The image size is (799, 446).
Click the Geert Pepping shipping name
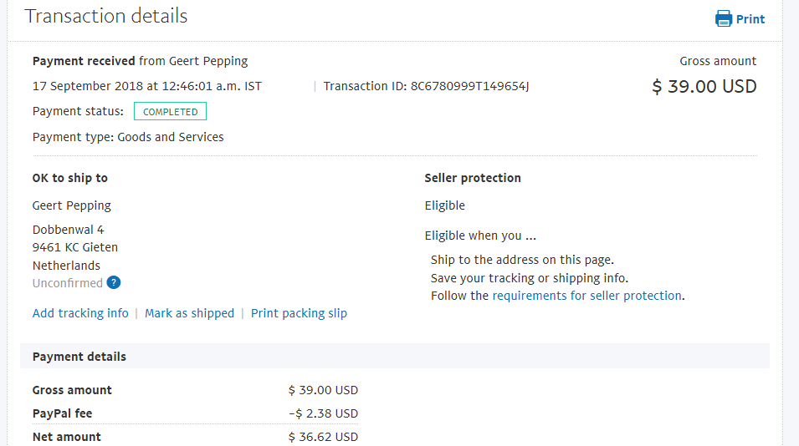click(72, 205)
